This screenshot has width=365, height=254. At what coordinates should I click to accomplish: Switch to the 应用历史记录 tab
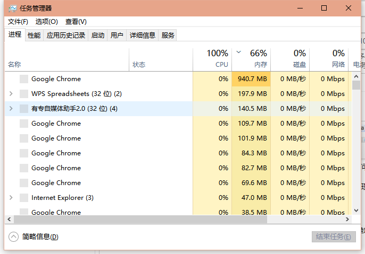point(66,36)
